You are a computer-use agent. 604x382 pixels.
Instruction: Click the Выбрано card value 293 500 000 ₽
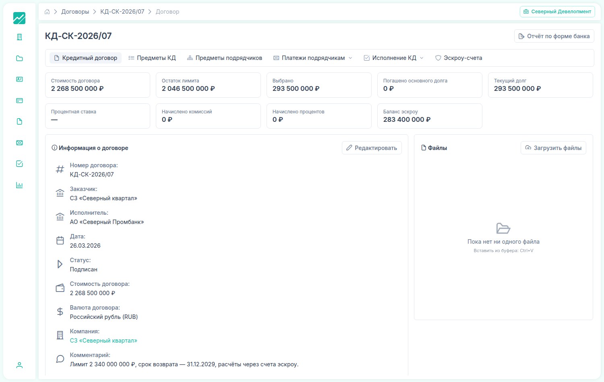(x=296, y=88)
